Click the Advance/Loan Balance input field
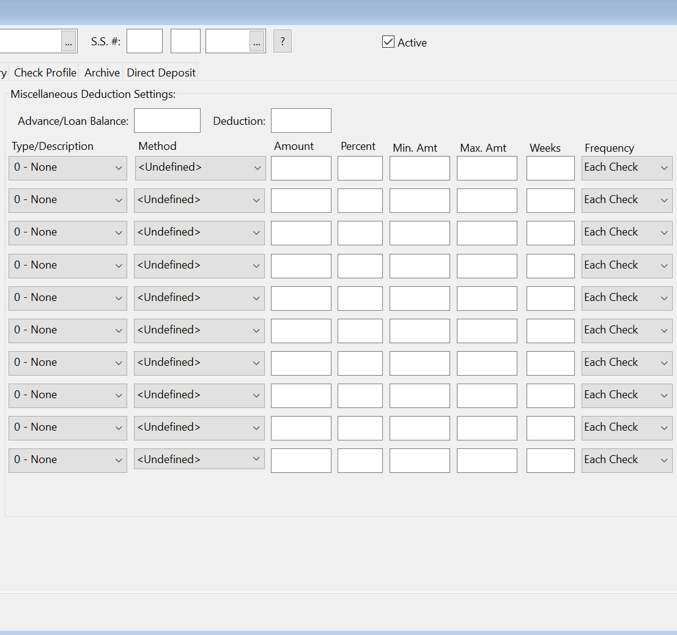677x635 pixels. pos(167,121)
